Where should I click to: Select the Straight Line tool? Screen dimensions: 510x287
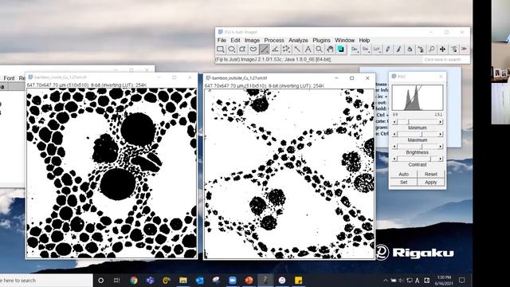265,49
